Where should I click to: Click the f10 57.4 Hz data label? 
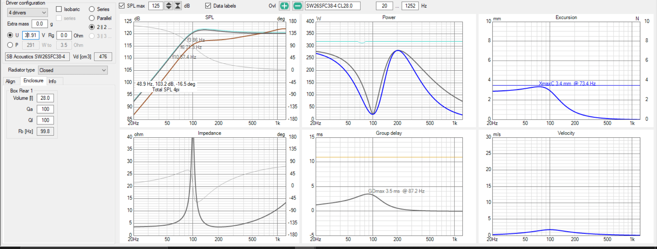coord(184,57)
